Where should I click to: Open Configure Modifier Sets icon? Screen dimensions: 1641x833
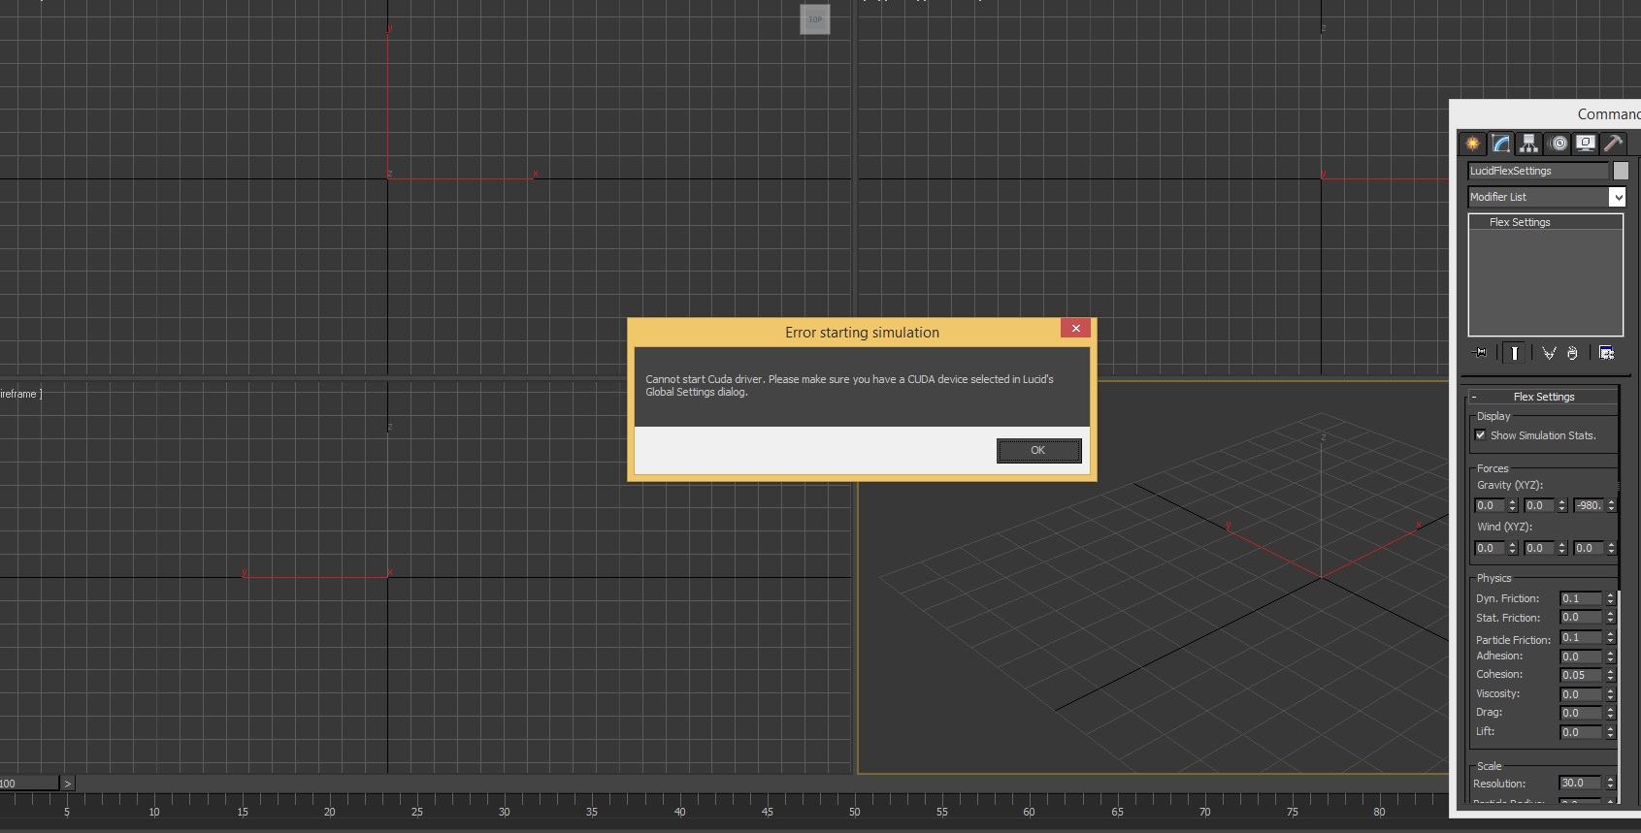tap(1606, 353)
